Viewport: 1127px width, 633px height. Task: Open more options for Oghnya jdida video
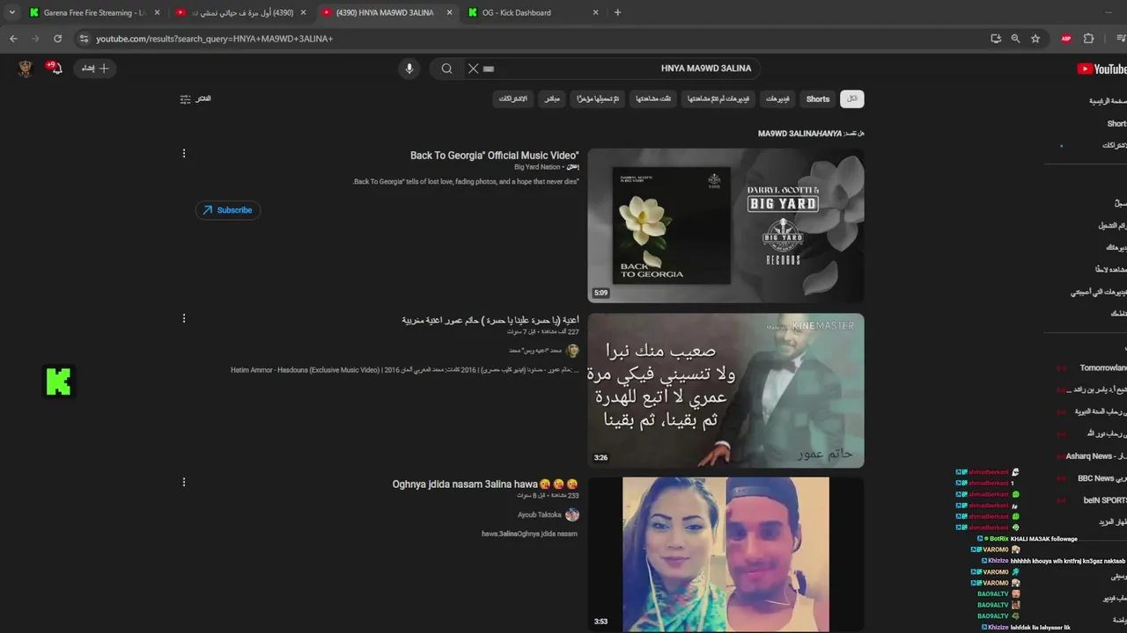tap(184, 482)
